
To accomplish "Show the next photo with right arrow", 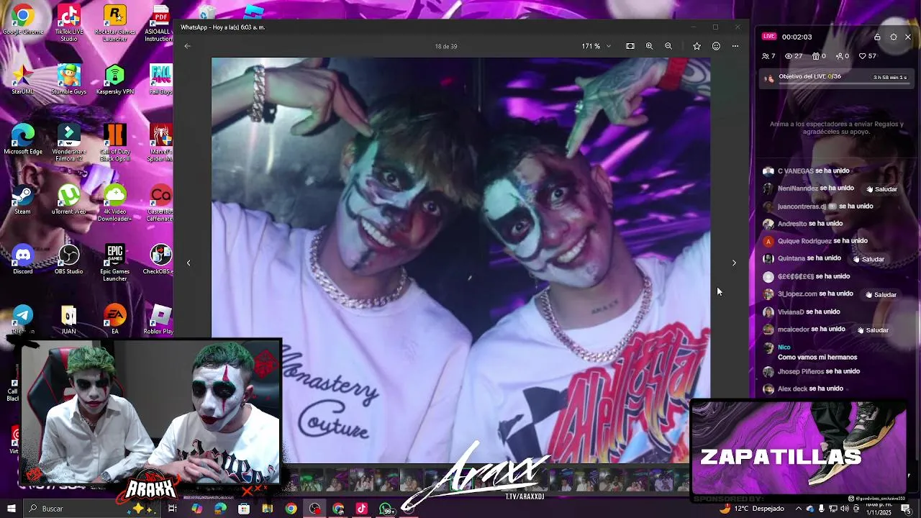I will [x=734, y=263].
